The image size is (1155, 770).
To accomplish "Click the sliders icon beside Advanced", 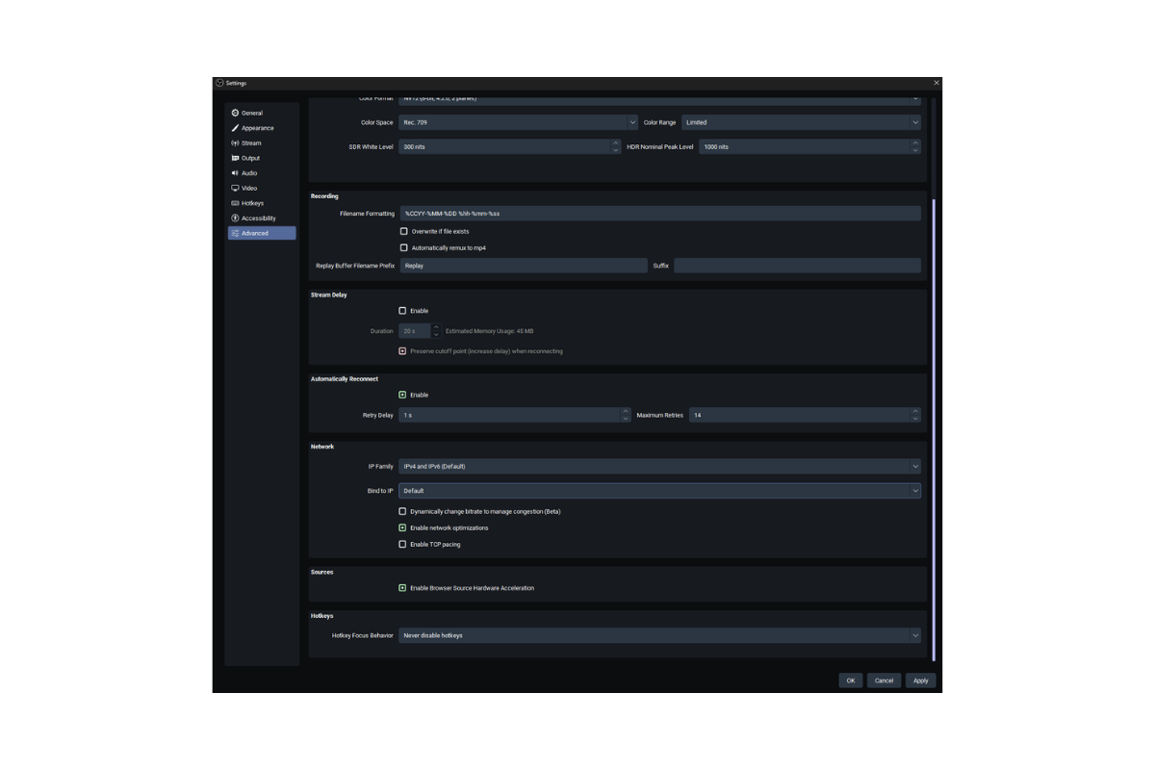I will (x=235, y=233).
